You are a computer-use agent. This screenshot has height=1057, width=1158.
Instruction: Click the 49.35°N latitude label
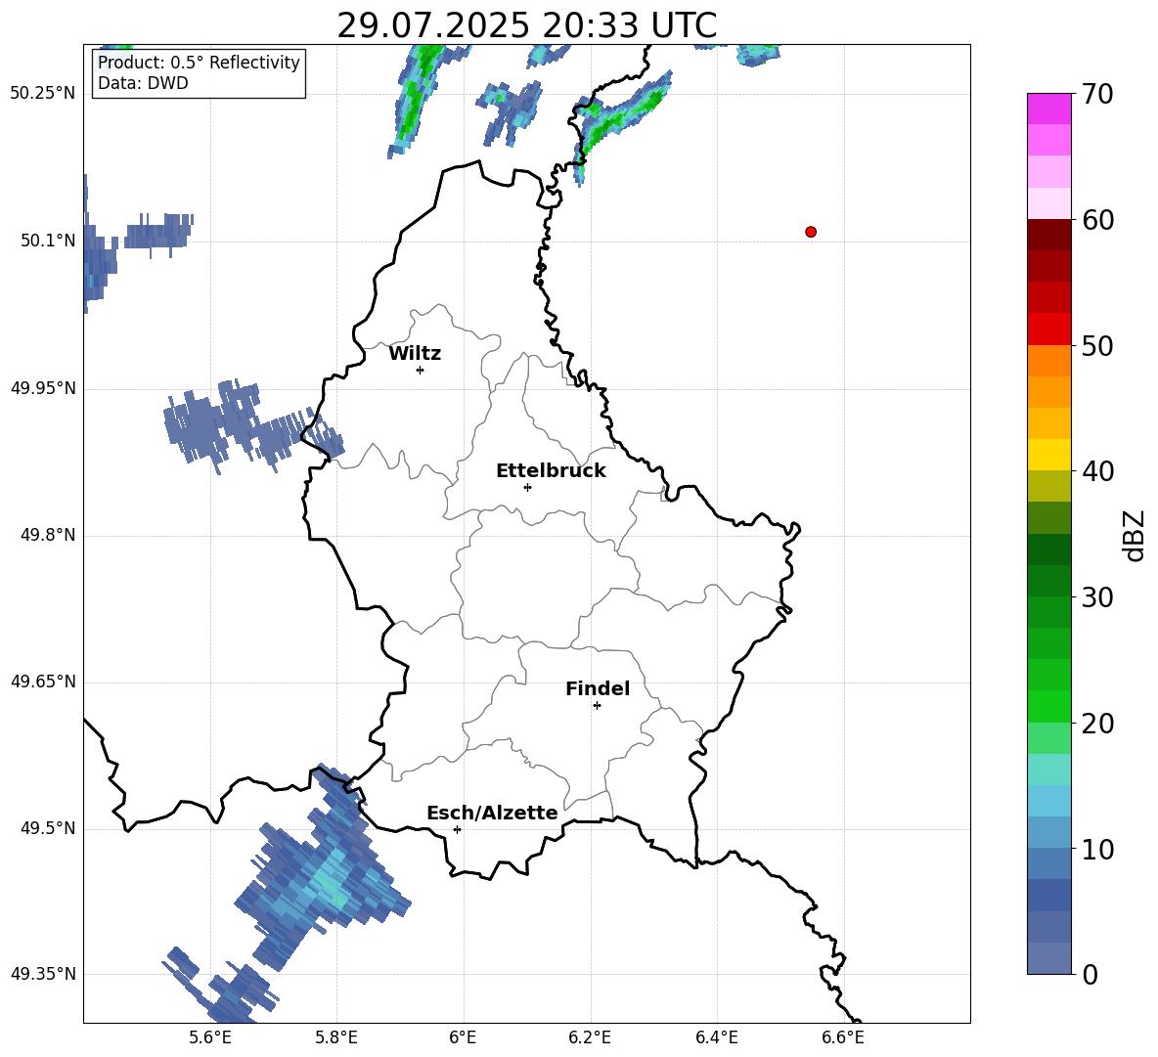coord(43,974)
